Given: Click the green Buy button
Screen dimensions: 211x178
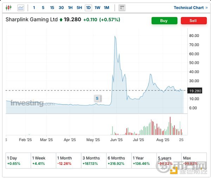Looking at the screenshot, I should pos(164,21).
